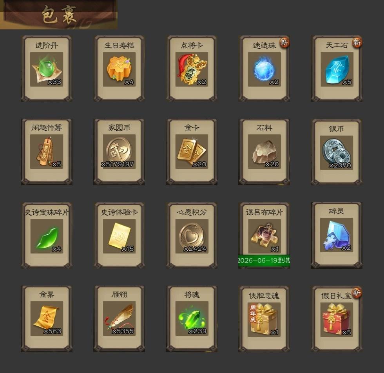Open the 生日寿糕 cake item
Screen dimensions: 384x373
point(119,69)
